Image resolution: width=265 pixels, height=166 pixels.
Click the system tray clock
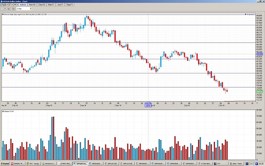point(261,164)
